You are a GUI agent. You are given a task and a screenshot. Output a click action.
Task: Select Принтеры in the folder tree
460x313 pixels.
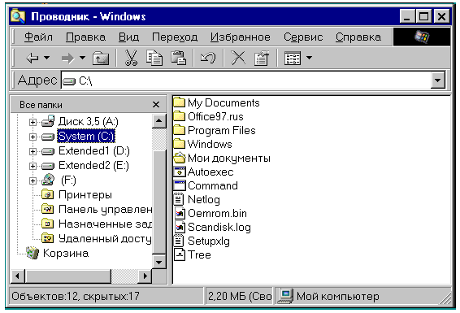(85, 194)
